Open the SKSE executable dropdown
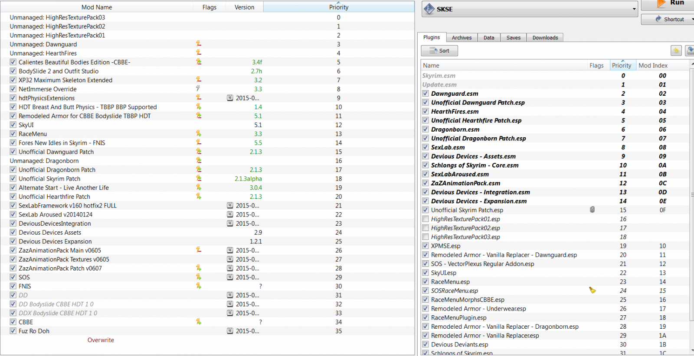Image resolution: width=694 pixels, height=356 pixels. (634, 9)
